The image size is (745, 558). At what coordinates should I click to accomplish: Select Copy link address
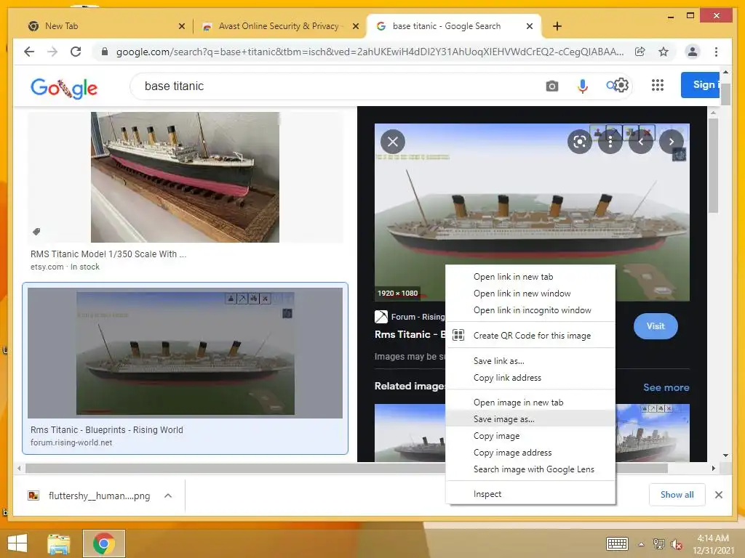pos(530,378)
